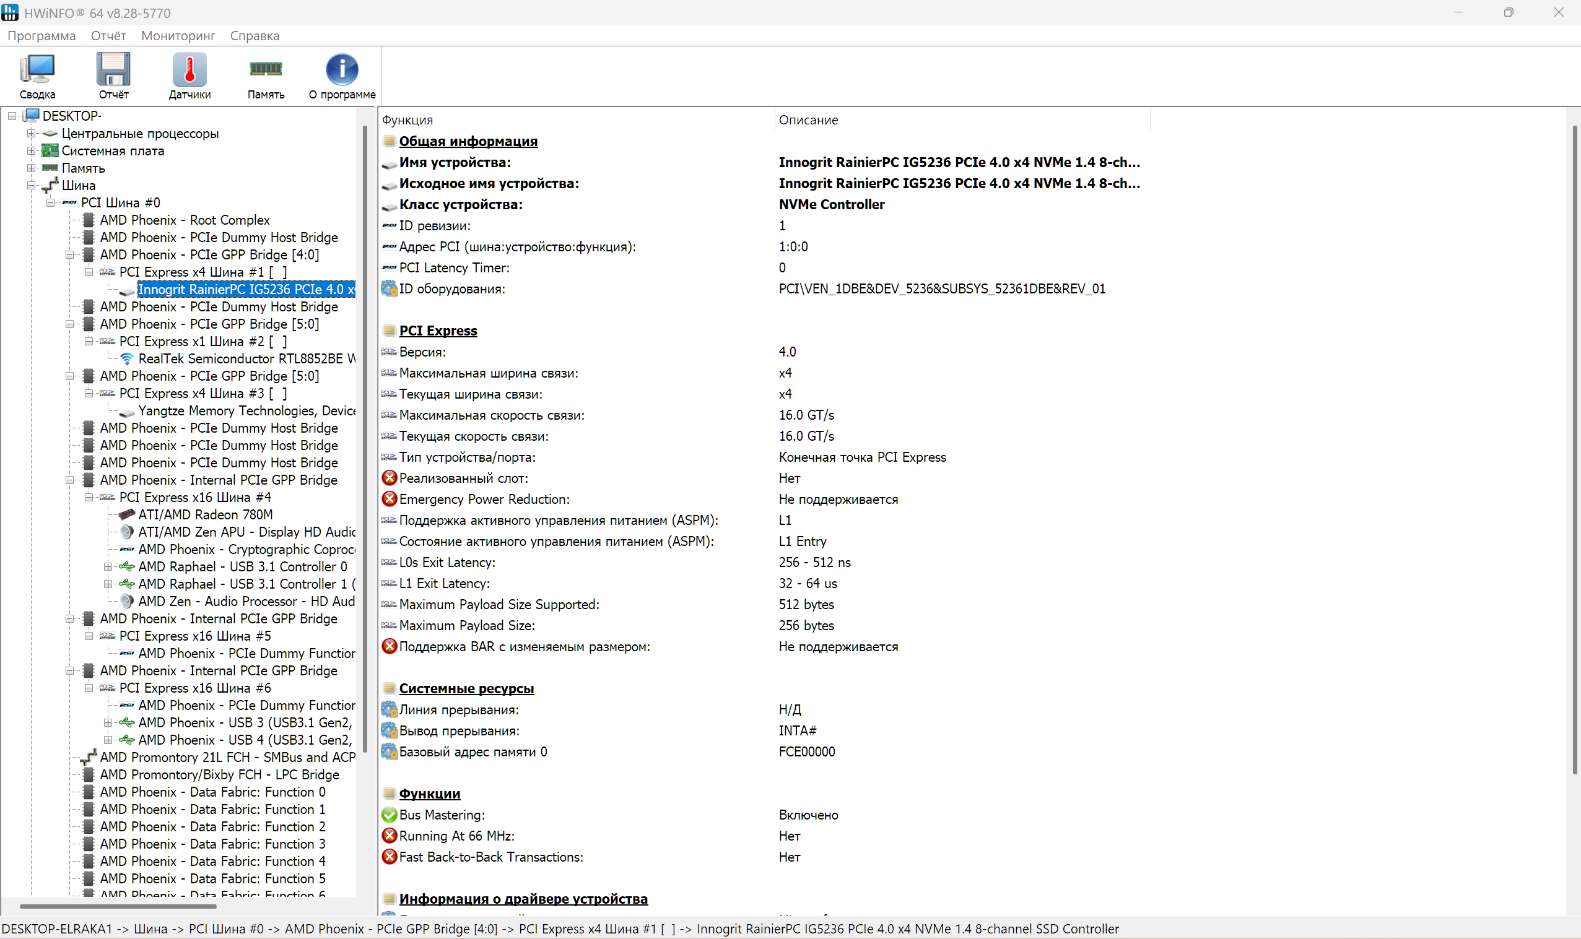Click the tree panel horizontal scrollbar
1581x939 pixels.
(x=118, y=906)
